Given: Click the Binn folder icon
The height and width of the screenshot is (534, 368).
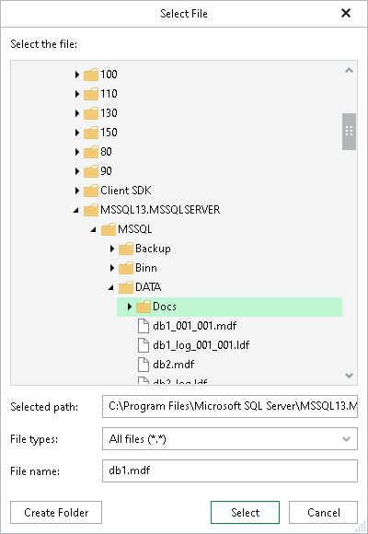Looking at the screenshot, I should 126,268.
